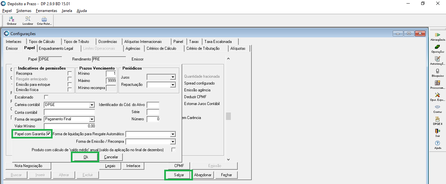Click the Valor Mínimo input field
The image size is (446, 184).
click(x=69, y=126)
